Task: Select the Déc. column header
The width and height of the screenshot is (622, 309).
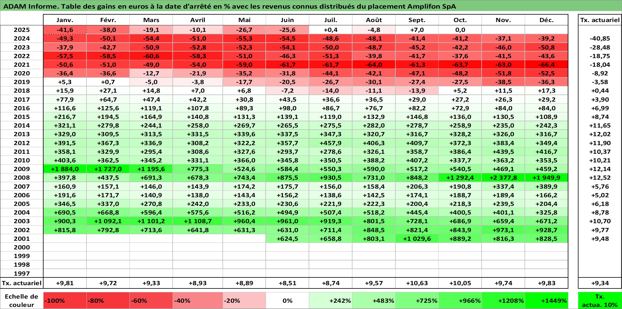Action: (x=546, y=20)
